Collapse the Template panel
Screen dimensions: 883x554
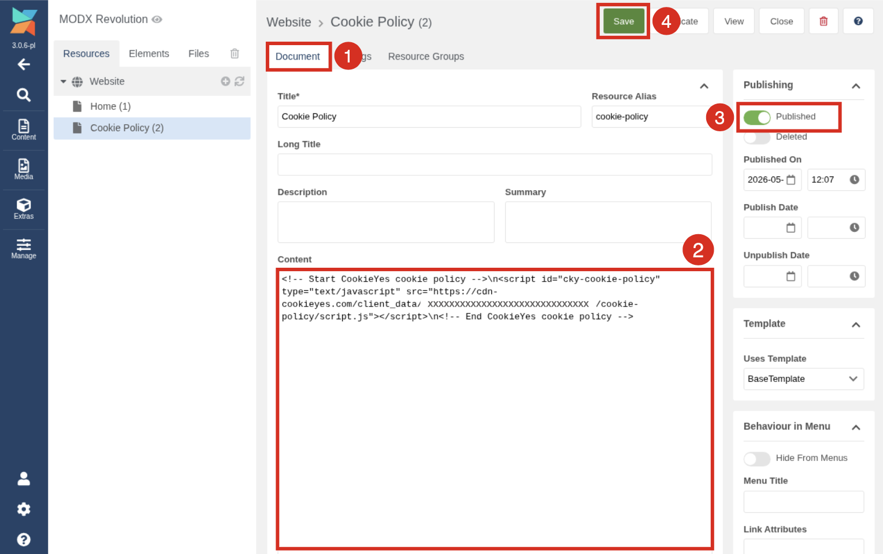856,325
